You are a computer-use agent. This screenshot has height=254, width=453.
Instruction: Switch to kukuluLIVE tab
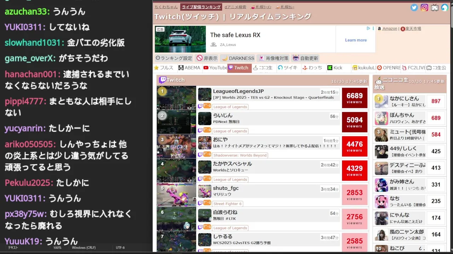363,68
